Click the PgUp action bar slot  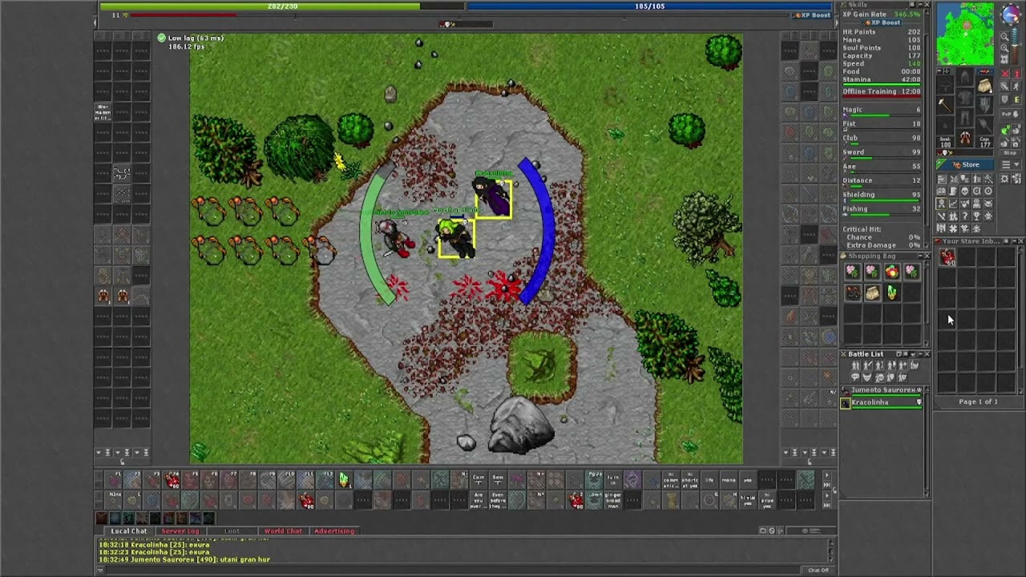[x=594, y=479]
